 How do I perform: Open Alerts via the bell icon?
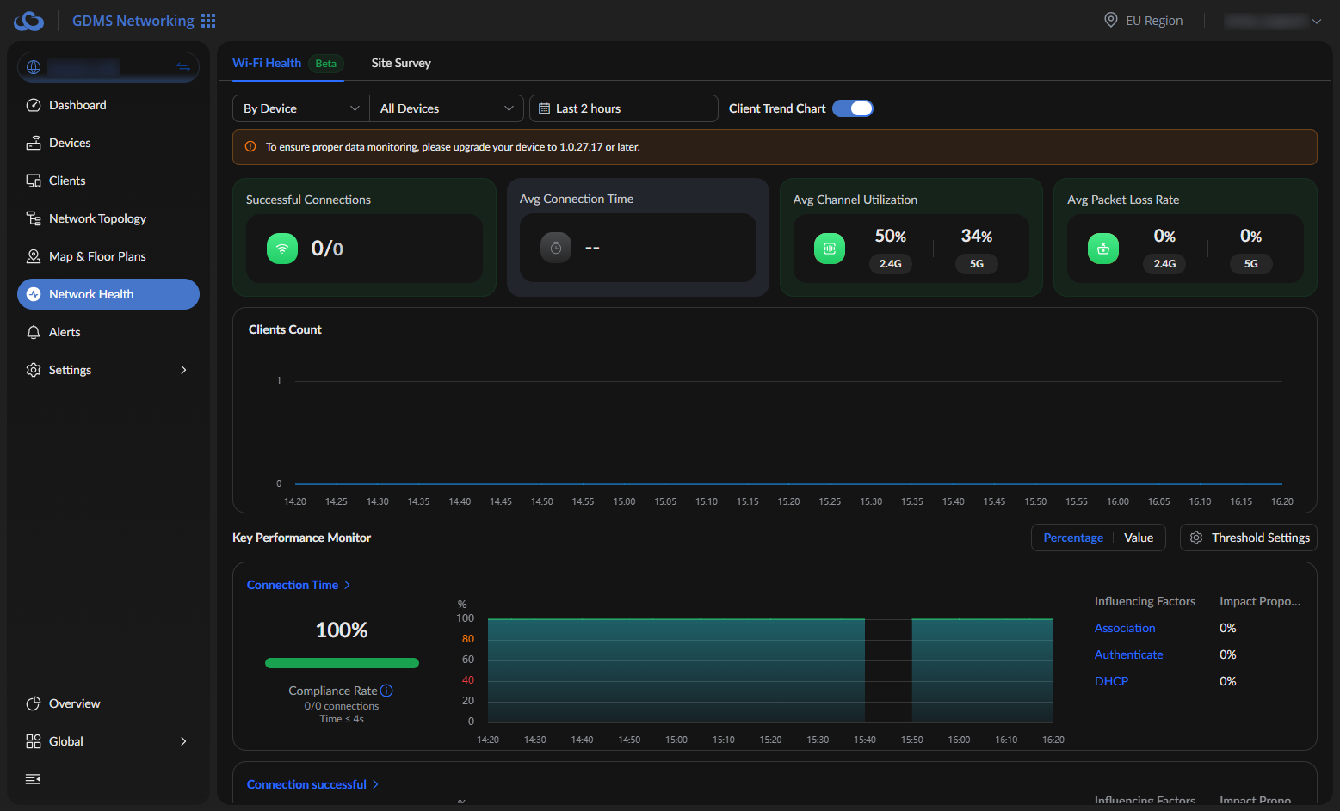34,332
